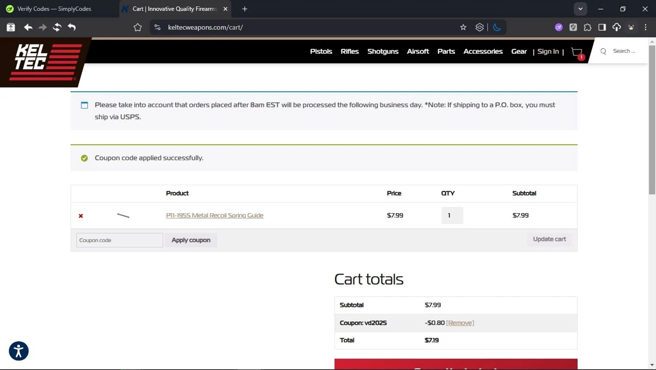This screenshot has height=370, width=656.
Task: Open the P11-195S Metal Recoil Spring Guide link
Action: click(215, 215)
